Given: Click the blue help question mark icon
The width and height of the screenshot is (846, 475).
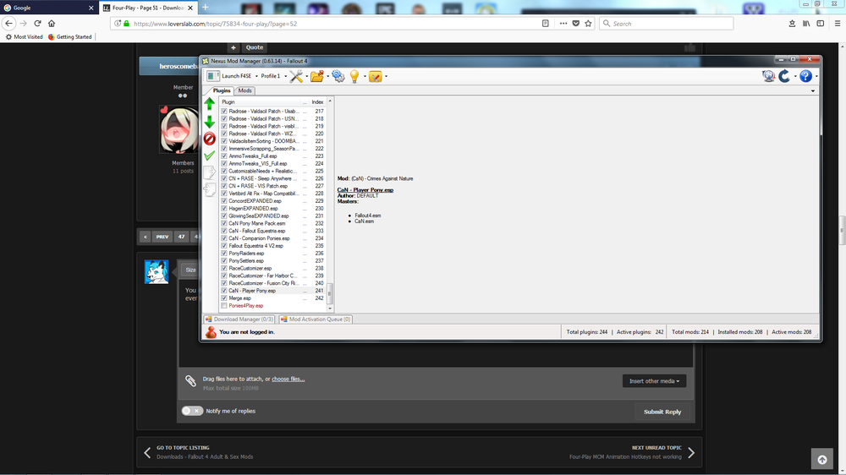Looking at the screenshot, I should (x=805, y=76).
